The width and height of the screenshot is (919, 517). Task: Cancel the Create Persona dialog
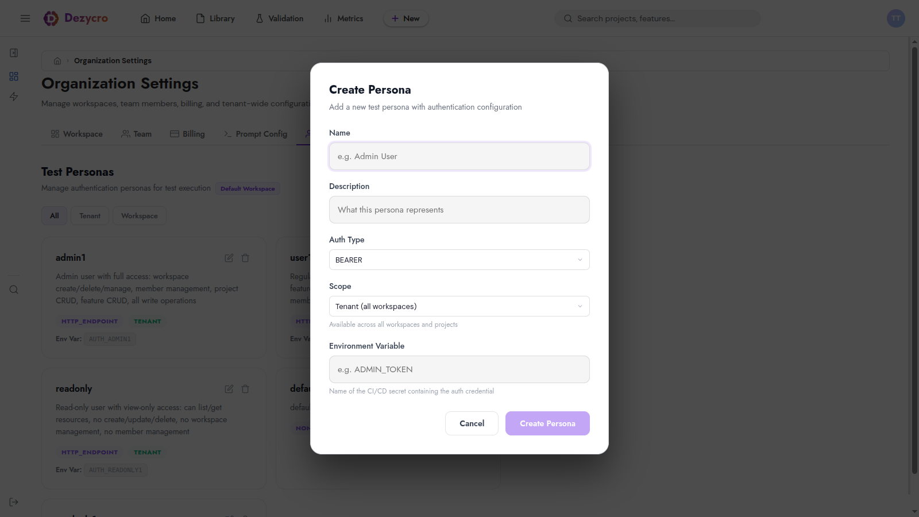[x=472, y=423]
